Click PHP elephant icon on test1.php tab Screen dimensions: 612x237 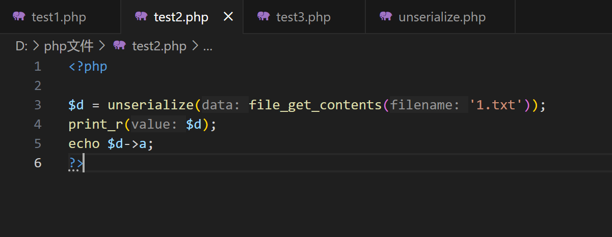tap(19, 16)
